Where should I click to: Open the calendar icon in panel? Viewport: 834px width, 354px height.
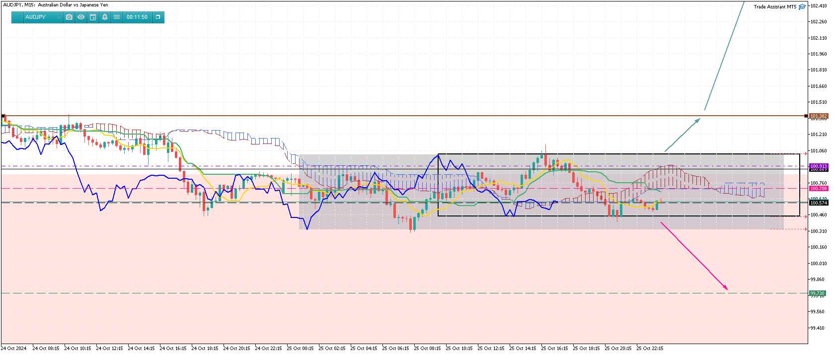point(93,17)
